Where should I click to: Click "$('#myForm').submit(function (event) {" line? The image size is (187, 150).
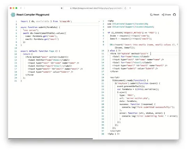pyautogui.click(x=138, y=83)
